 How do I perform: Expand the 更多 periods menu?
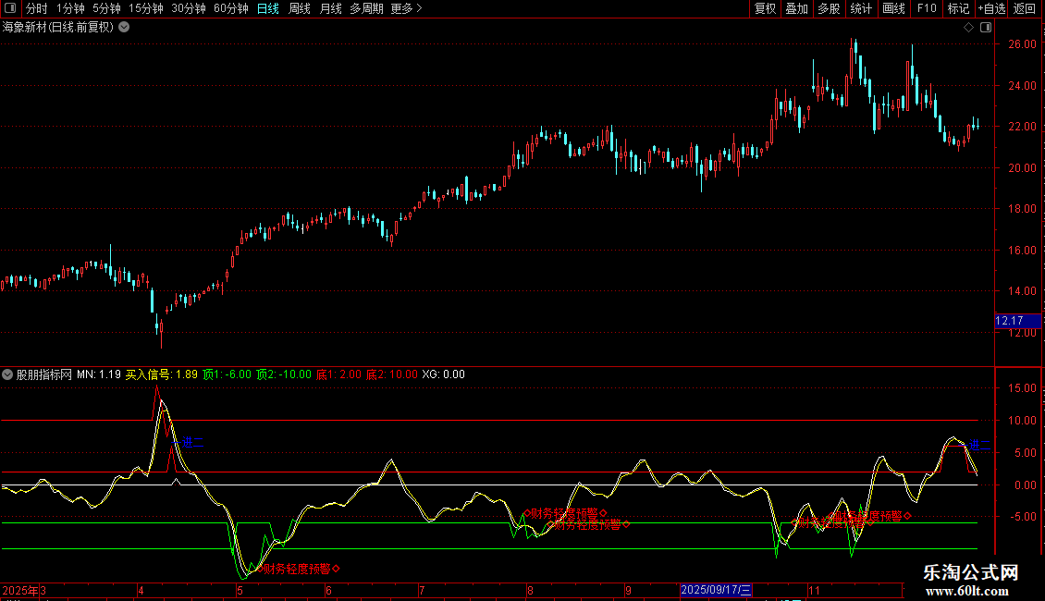406,8
